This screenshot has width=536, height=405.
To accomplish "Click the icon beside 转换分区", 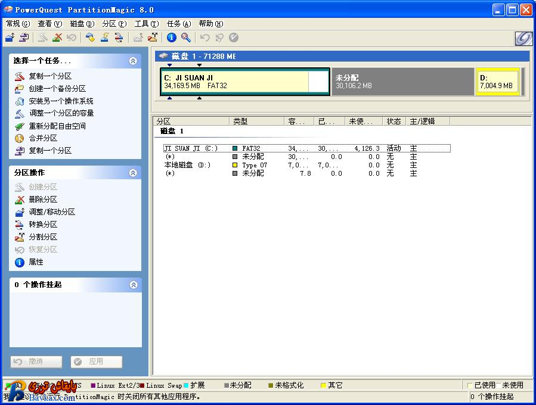I will pyautogui.click(x=20, y=225).
